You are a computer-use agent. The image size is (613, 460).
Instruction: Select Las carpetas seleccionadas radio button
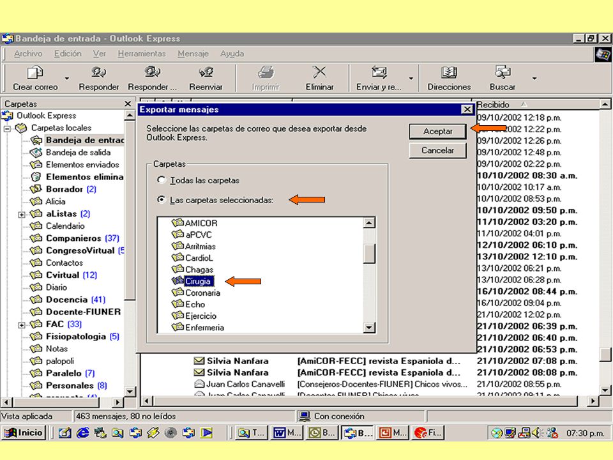click(x=161, y=199)
